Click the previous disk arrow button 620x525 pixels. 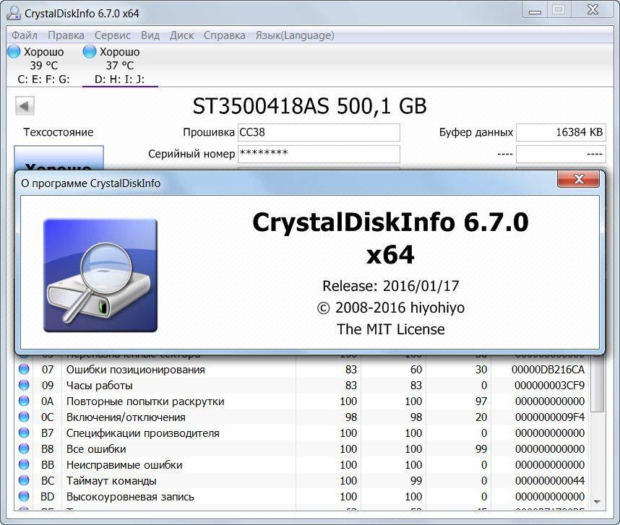(25, 106)
